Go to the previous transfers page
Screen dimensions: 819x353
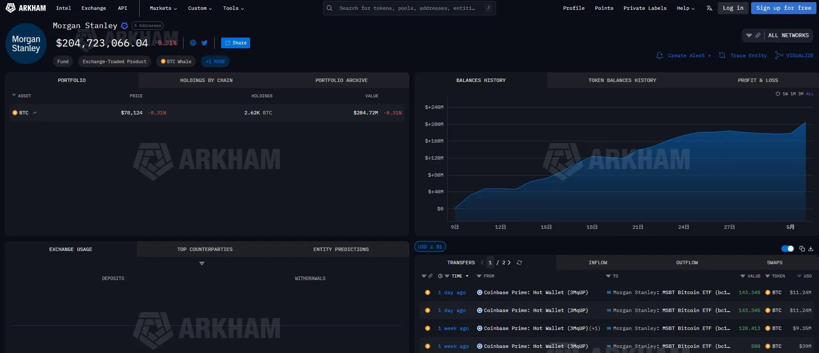click(482, 263)
